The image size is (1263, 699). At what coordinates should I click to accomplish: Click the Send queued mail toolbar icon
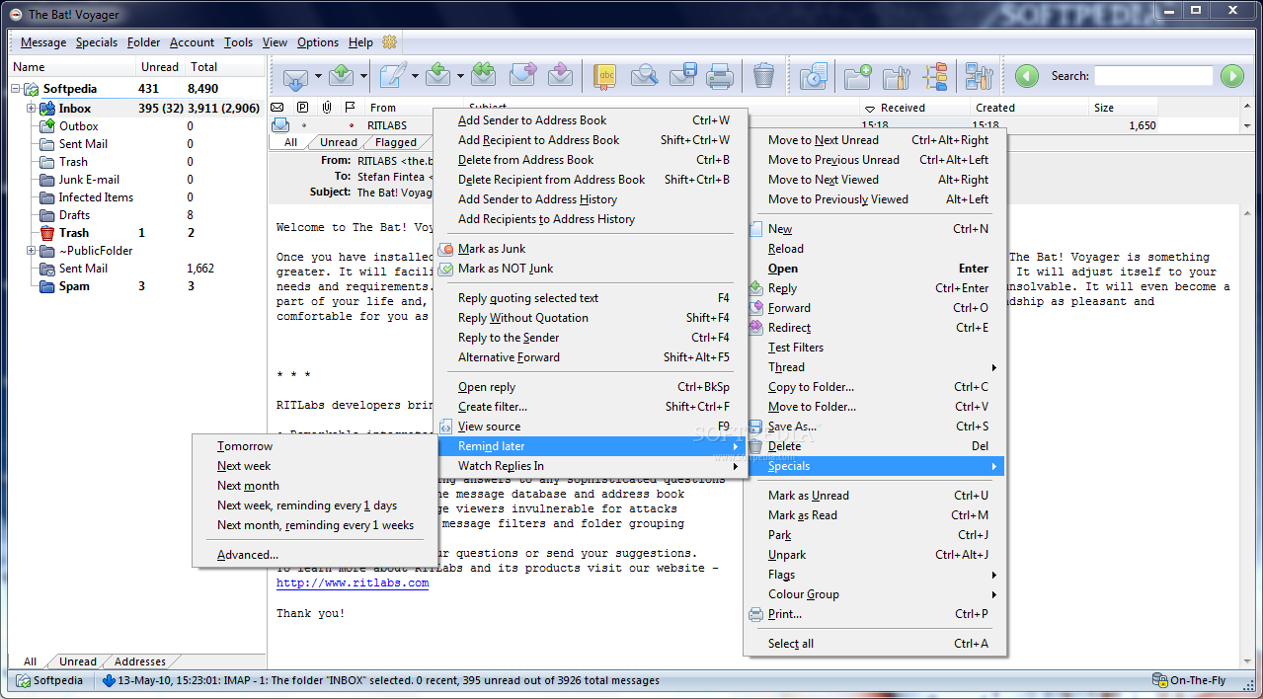[x=342, y=76]
